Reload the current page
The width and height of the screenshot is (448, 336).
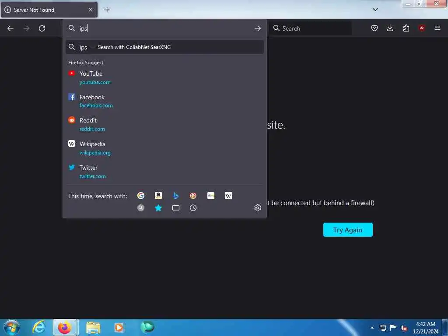pos(42,28)
